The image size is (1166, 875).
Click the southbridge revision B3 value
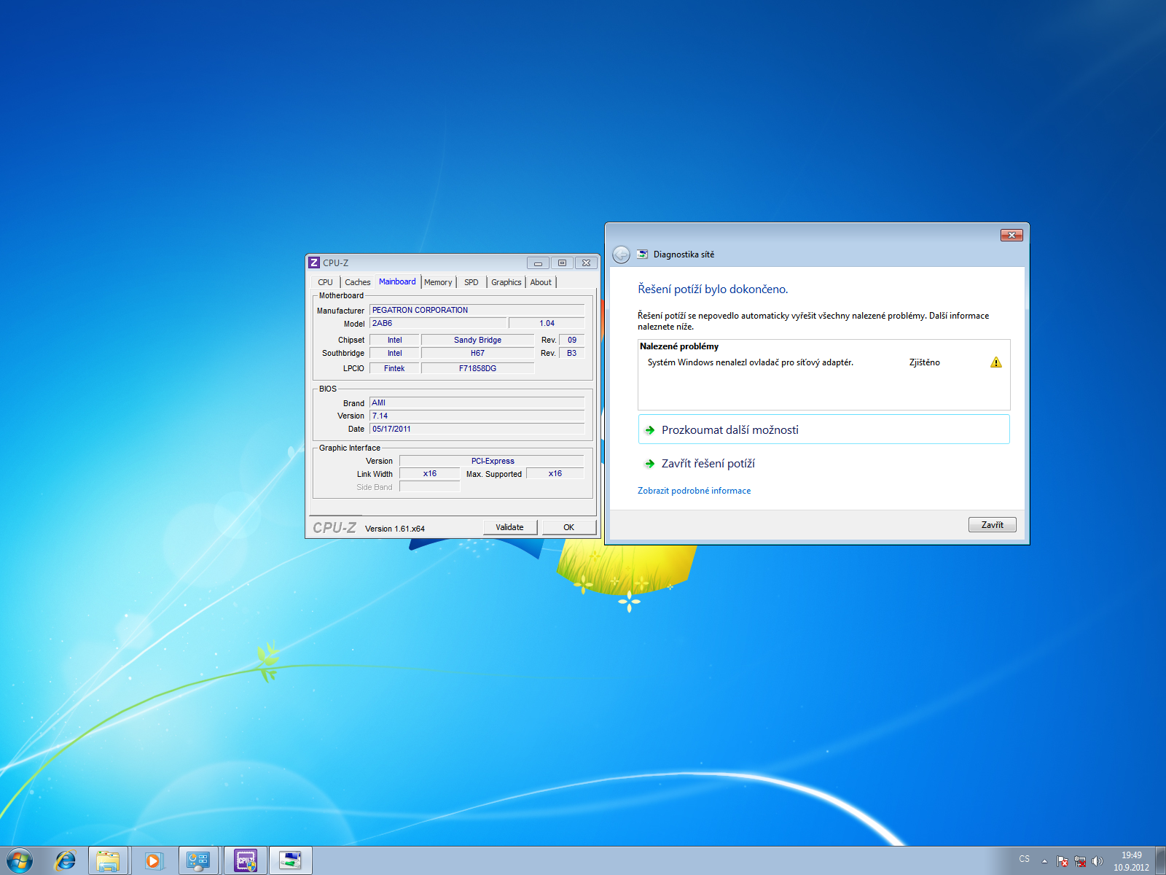point(572,353)
